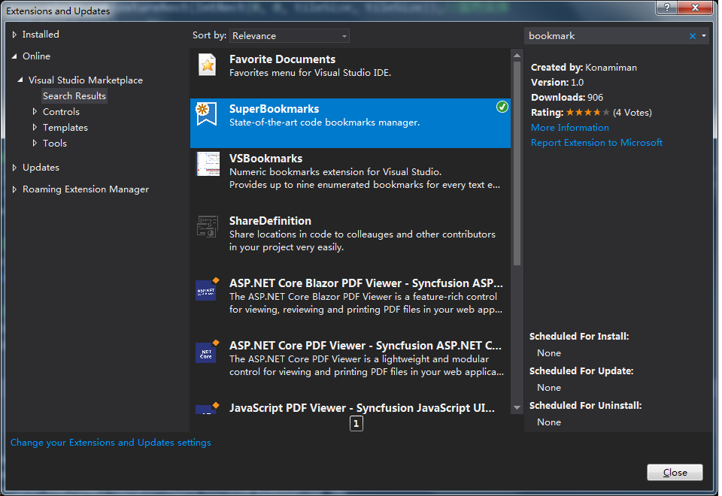Click the 'Version: 1.0' text
The width and height of the screenshot is (722, 496).
tap(557, 83)
